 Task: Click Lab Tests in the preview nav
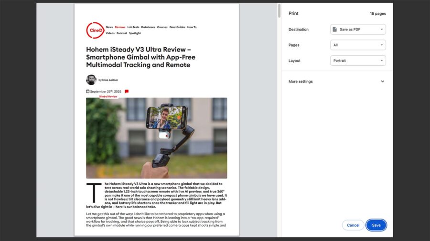[133, 27]
